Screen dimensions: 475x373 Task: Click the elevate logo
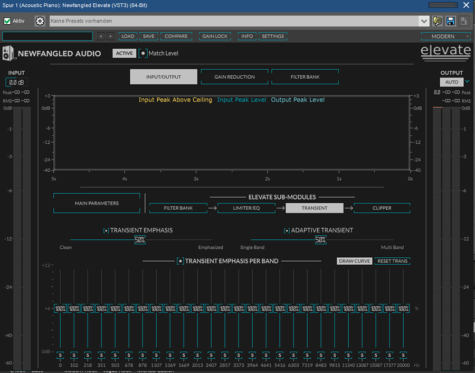pos(445,52)
